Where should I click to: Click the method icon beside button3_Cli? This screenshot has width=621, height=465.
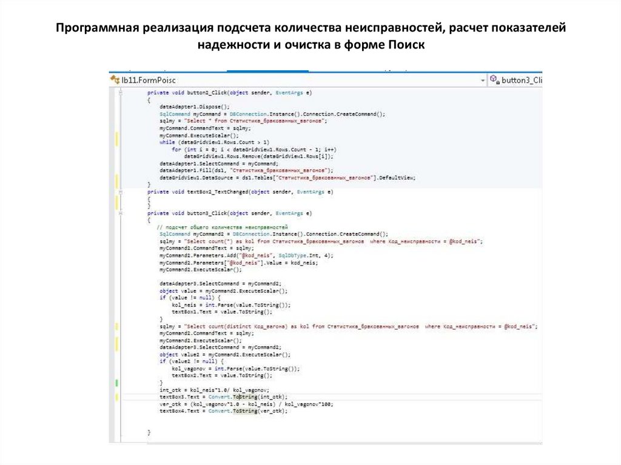point(494,79)
